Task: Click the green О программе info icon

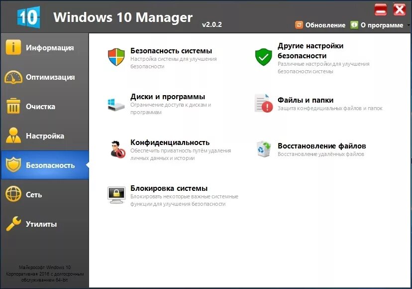Action: coord(354,25)
